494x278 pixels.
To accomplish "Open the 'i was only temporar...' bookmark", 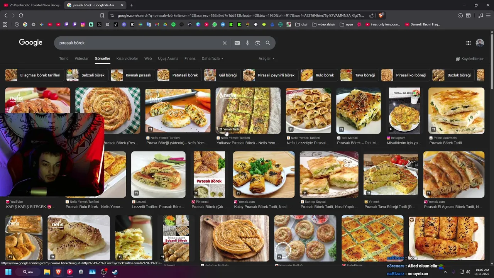I will [383, 24].
